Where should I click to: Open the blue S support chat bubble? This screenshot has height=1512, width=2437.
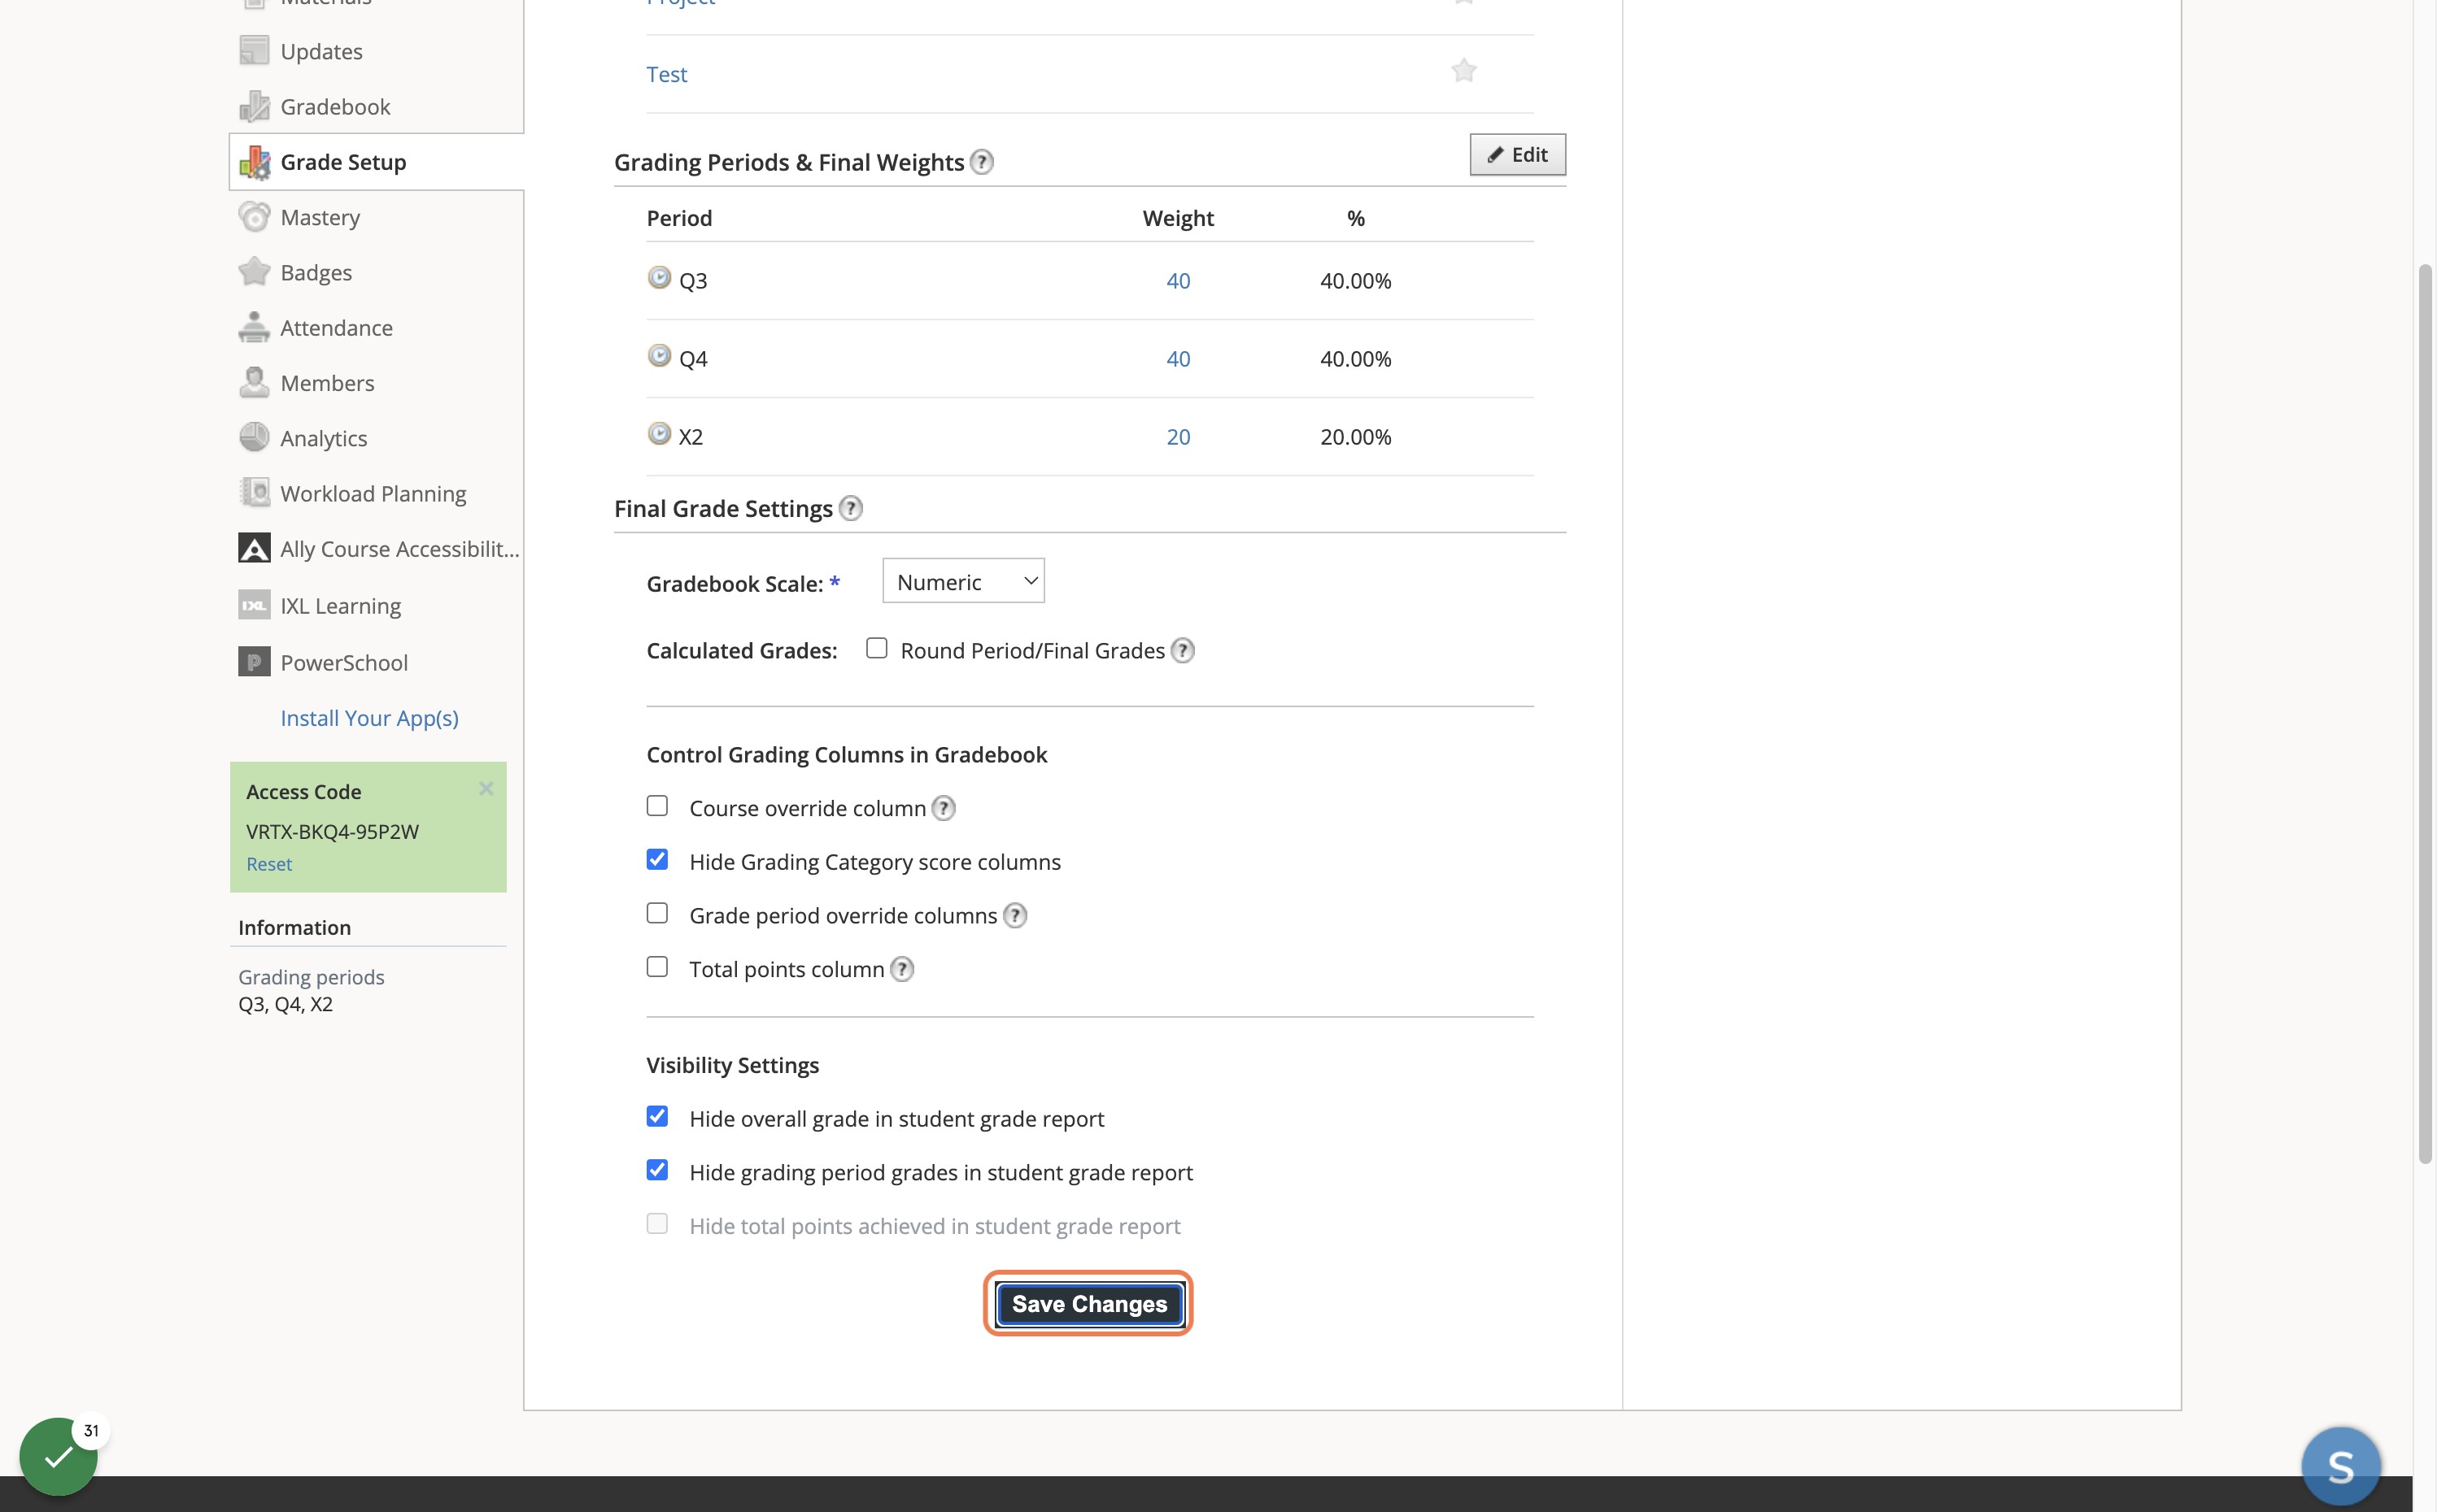click(x=2341, y=1466)
